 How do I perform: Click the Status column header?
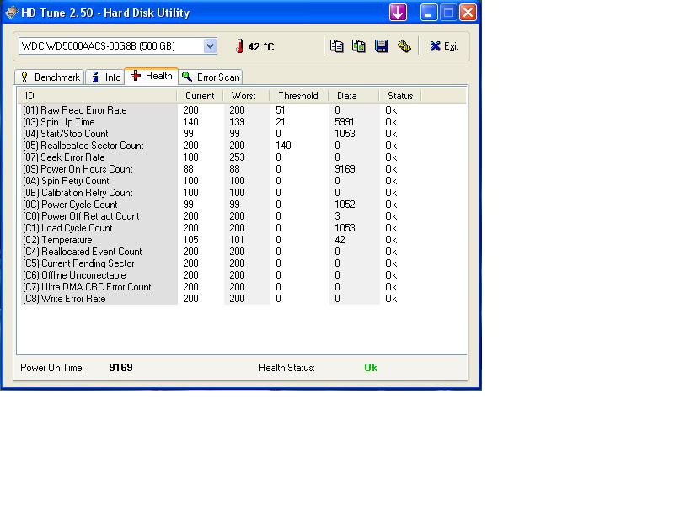[399, 96]
